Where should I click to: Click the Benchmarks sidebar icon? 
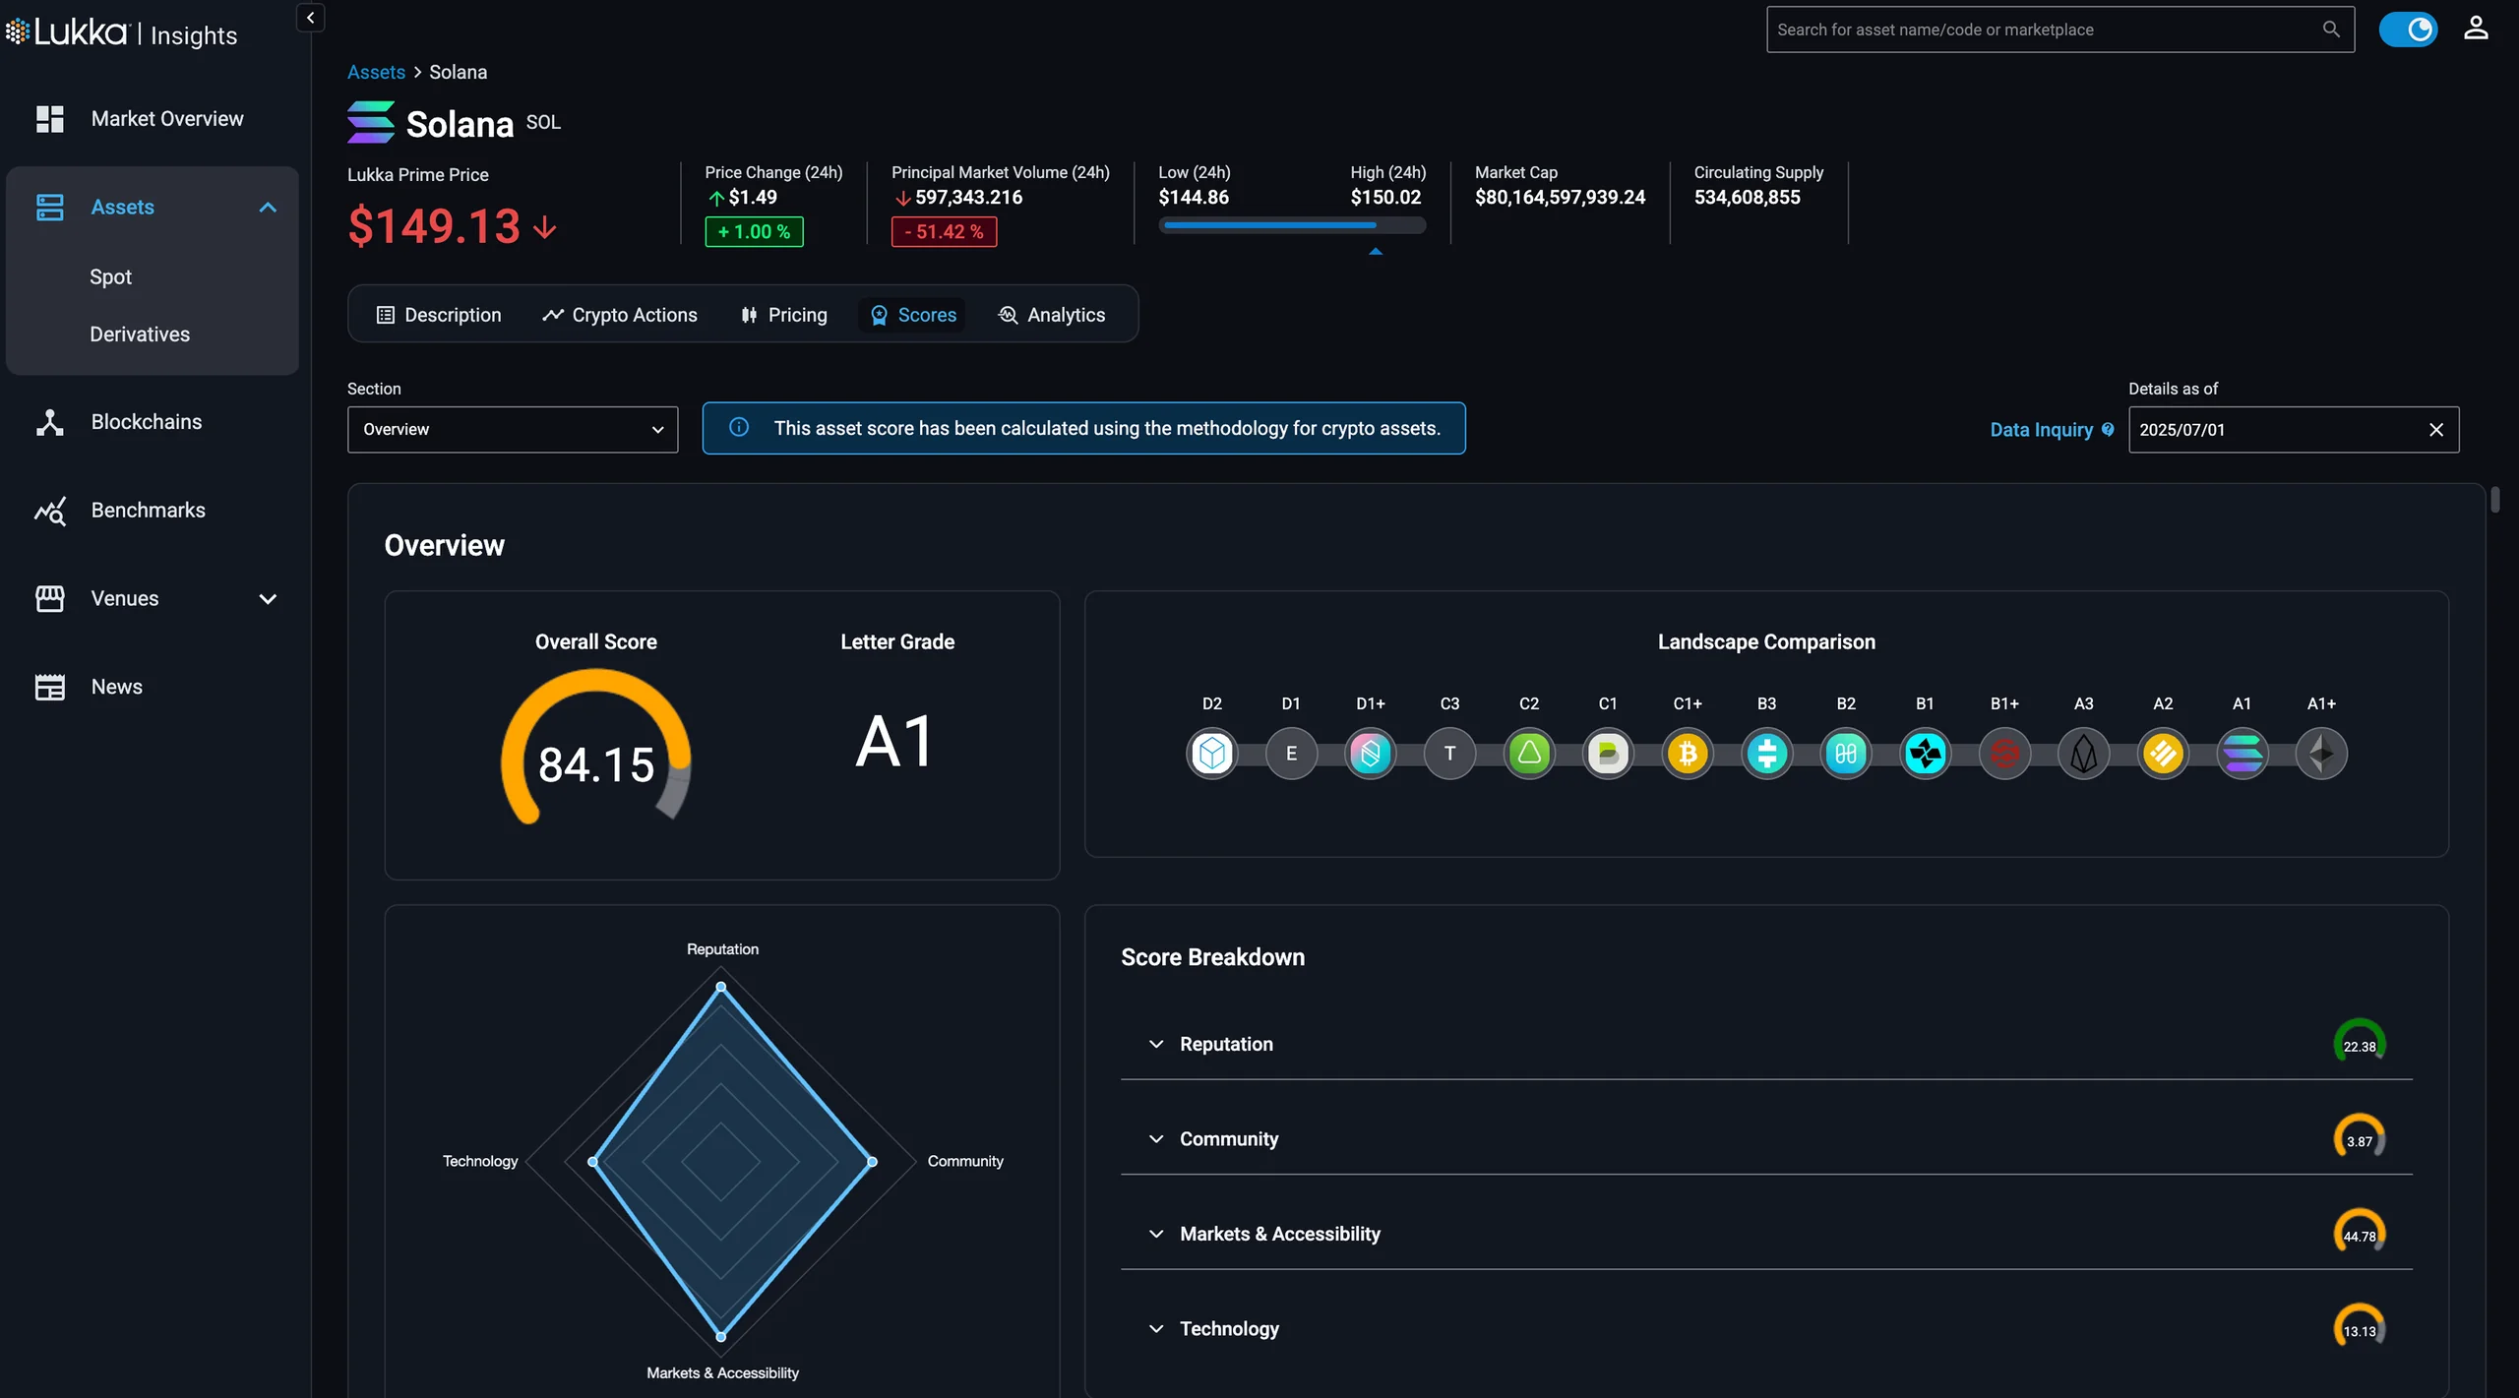[x=49, y=511]
